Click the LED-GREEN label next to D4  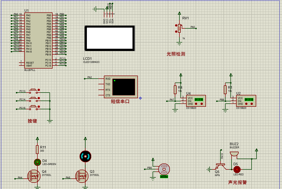point(49,164)
